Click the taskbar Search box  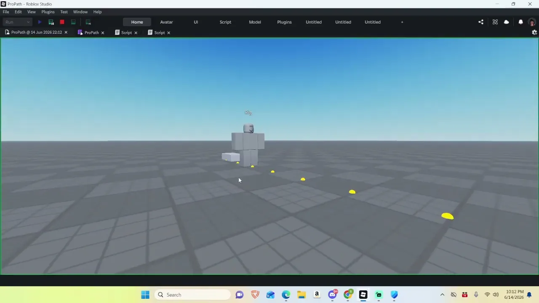(x=192, y=295)
